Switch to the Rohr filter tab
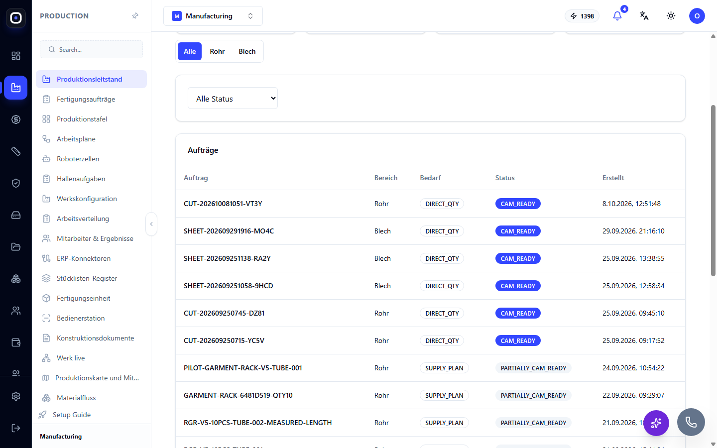The width and height of the screenshot is (717, 448). pyautogui.click(x=217, y=51)
